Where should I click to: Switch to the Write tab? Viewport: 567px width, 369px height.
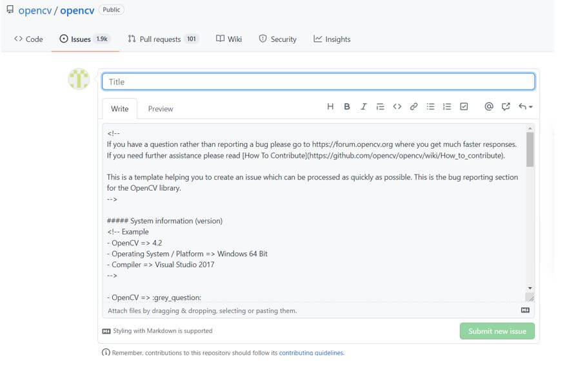(x=120, y=109)
